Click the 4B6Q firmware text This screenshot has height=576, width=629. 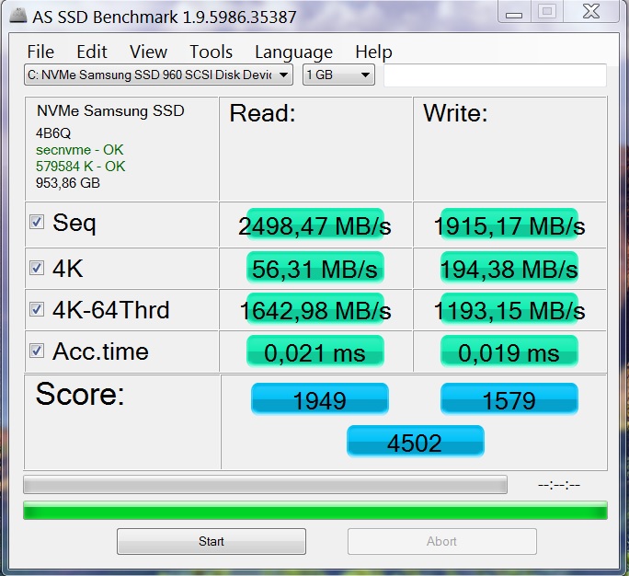click(x=53, y=133)
